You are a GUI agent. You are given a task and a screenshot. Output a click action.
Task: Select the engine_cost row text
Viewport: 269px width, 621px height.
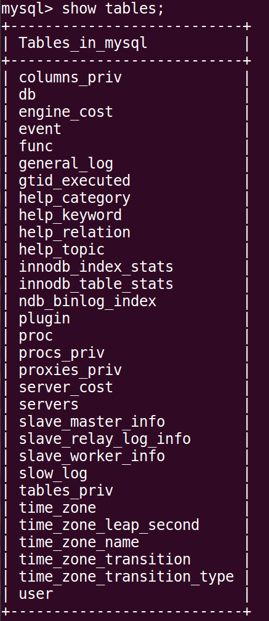pyautogui.click(x=66, y=112)
